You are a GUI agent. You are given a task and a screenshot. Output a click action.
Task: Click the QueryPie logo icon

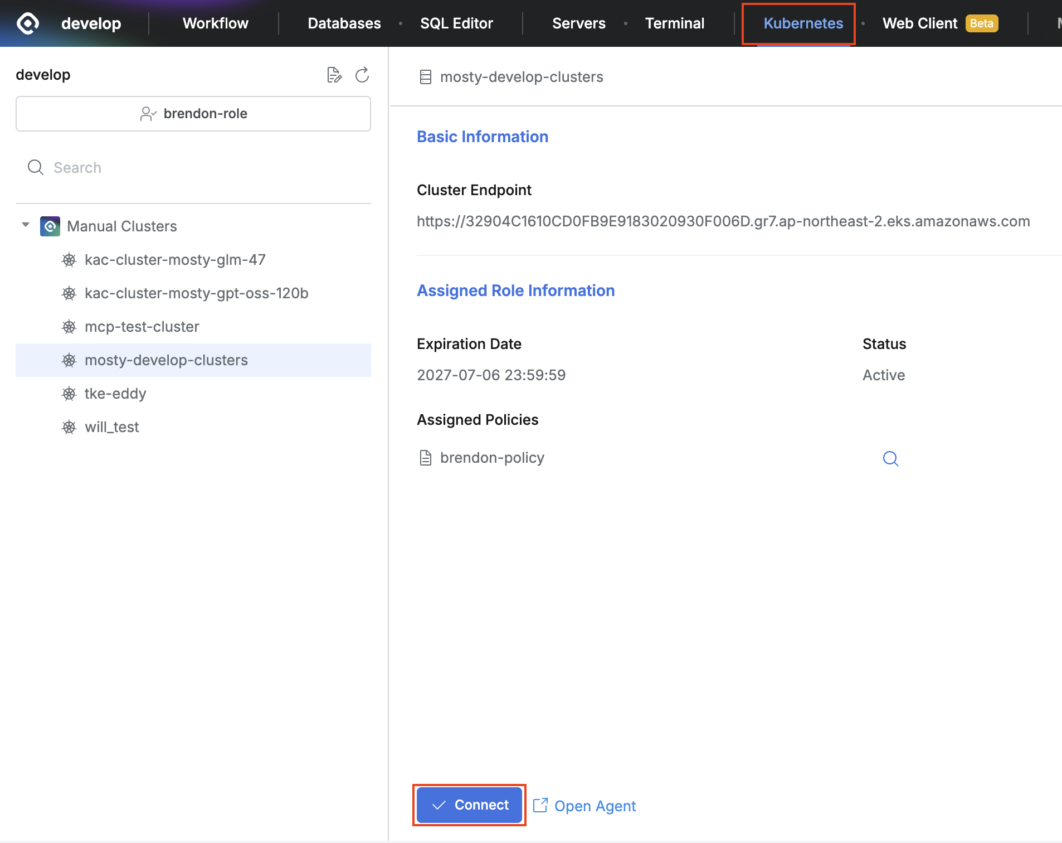point(27,23)
